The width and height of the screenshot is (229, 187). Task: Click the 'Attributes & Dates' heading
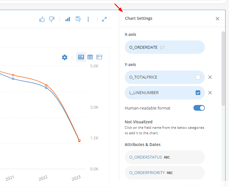[143, 145]
